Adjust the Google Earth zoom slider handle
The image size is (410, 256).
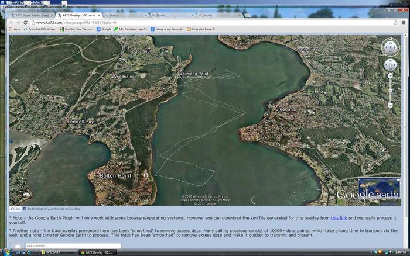[x=391, y=90]
